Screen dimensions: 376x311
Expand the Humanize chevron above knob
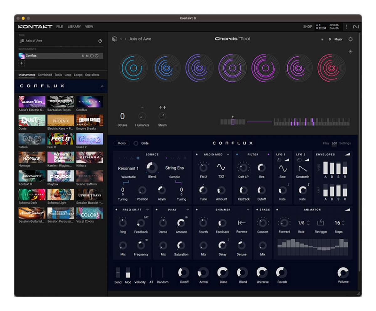tap(142, 108)
